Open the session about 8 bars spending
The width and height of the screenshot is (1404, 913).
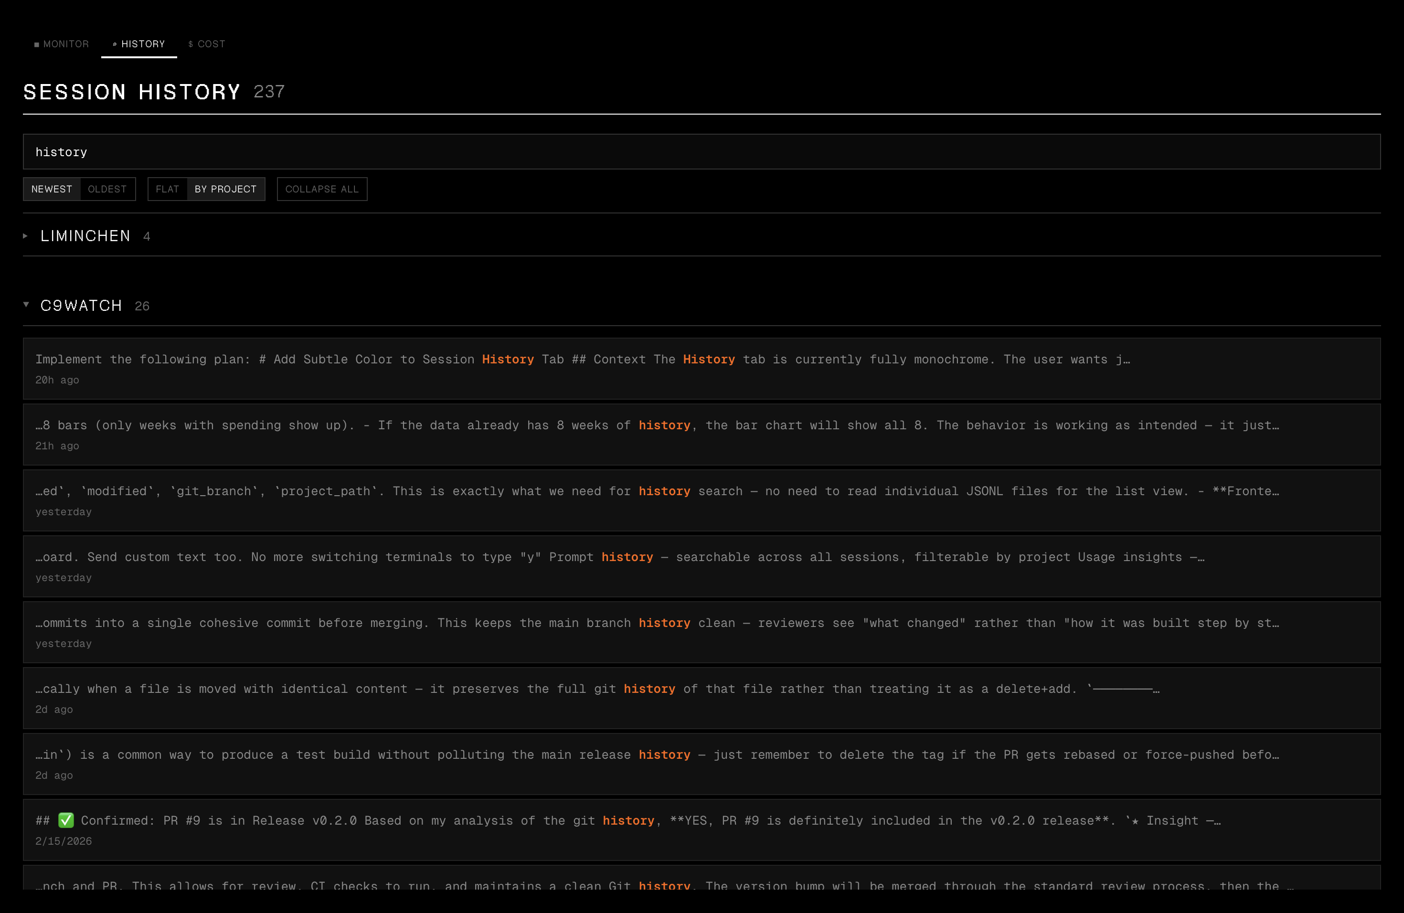click(701, 434)
